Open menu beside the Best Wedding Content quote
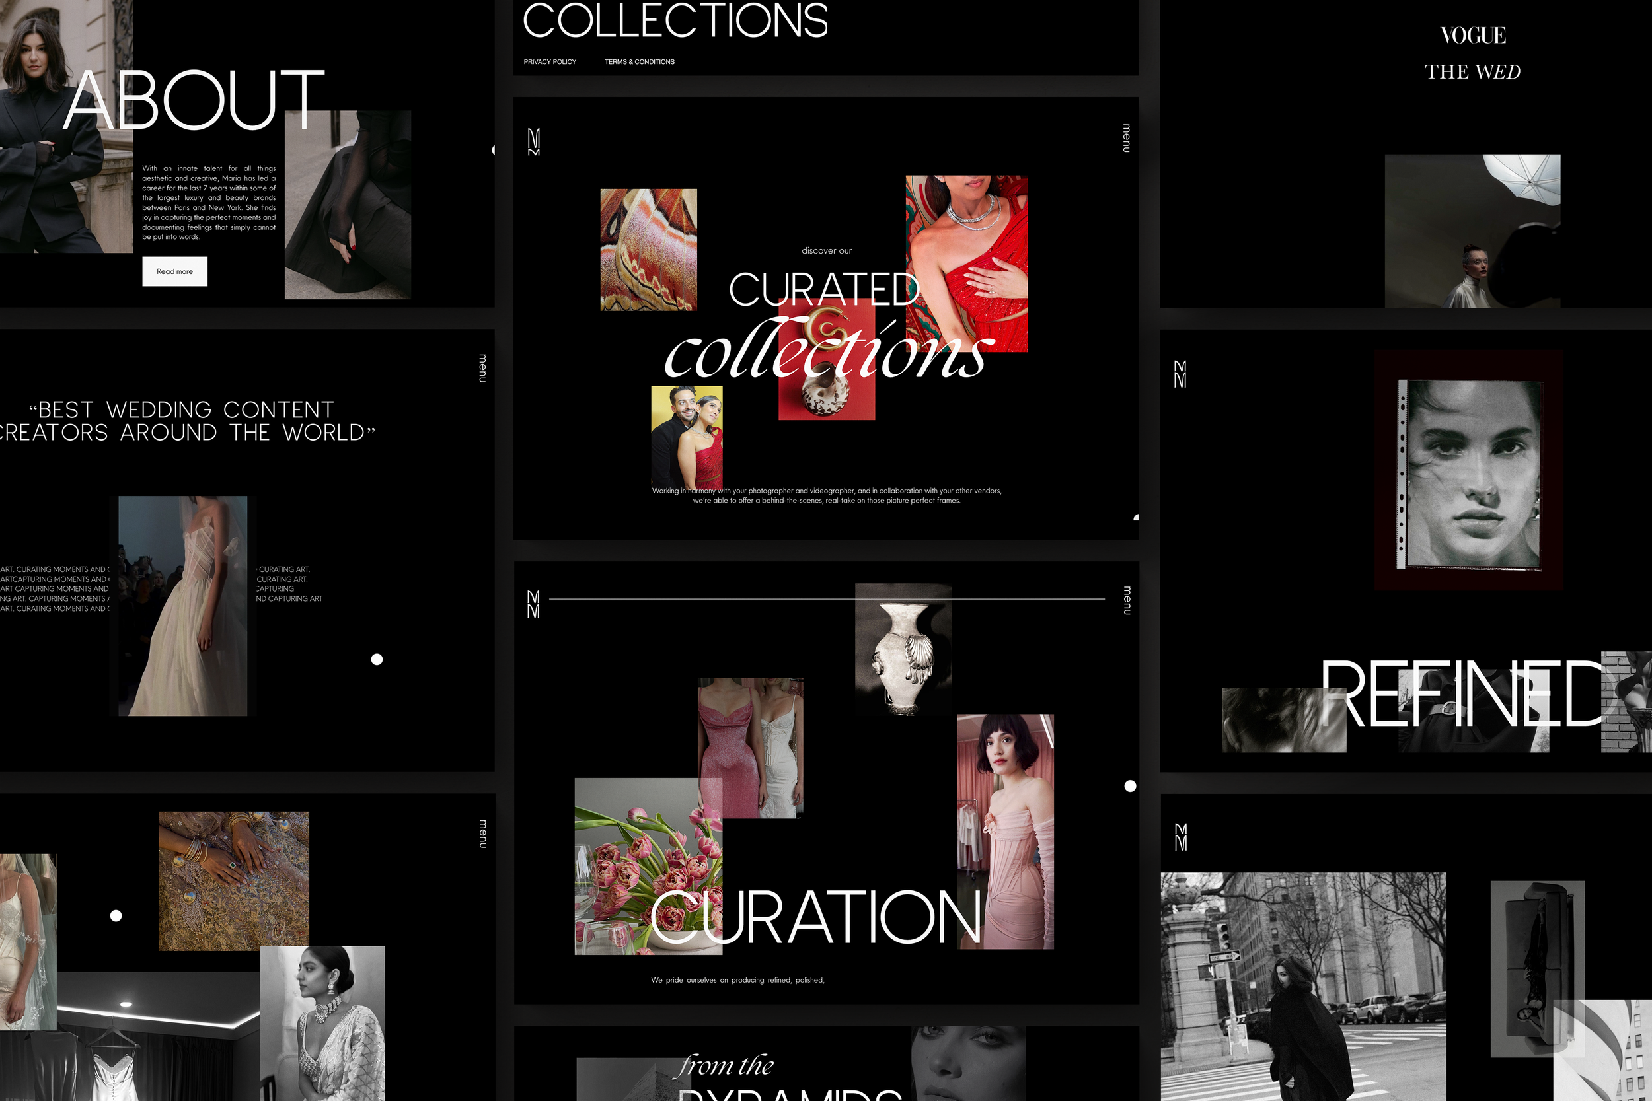The width and height of the screenshot is (1652, 1101). pyautogui.click(x=482, y=368)
